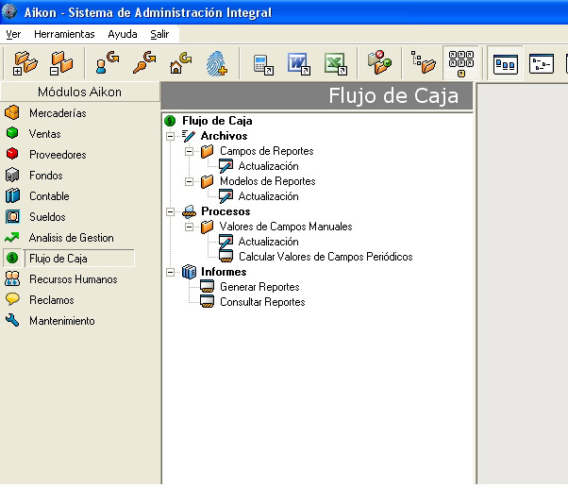
Task: Select the Recursos Humanos module label
Action: point(74,279)
